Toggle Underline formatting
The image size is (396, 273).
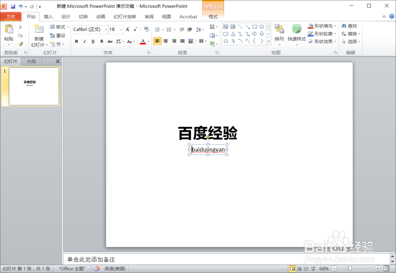93,41
